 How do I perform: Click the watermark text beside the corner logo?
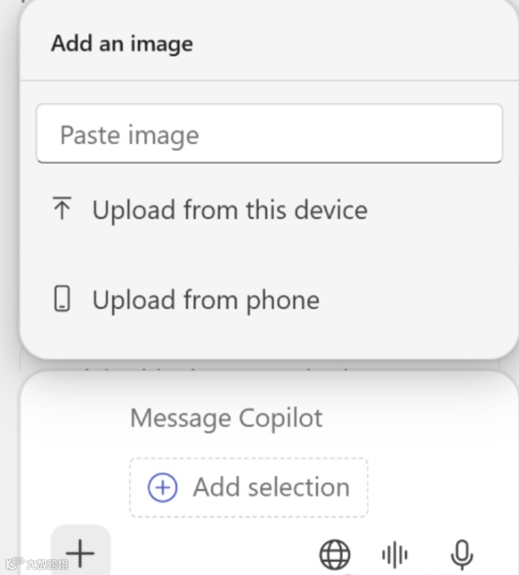[x=47, y=563]
